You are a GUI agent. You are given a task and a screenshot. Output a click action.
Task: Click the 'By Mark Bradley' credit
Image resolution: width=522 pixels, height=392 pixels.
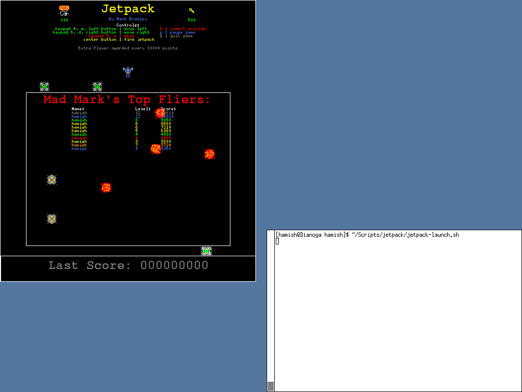point(128,19)
